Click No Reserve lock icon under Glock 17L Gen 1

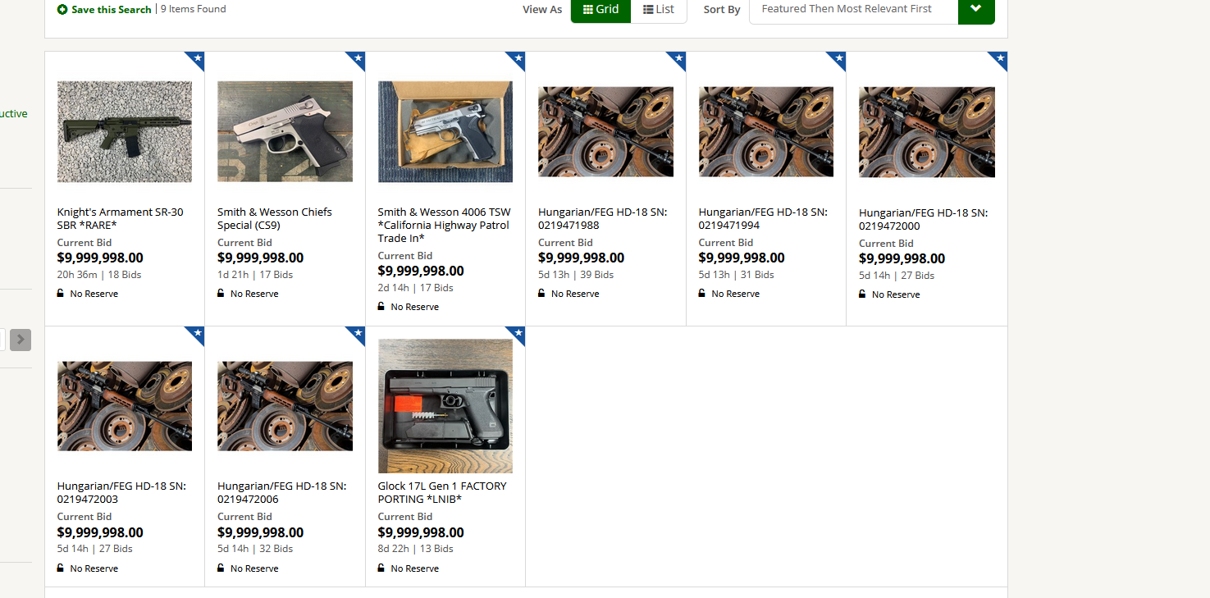[381, 568]
